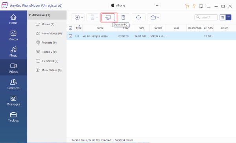Select the 4k-avi-sample-video file name
Screen dimensions: 236x143
pos(96,36)
